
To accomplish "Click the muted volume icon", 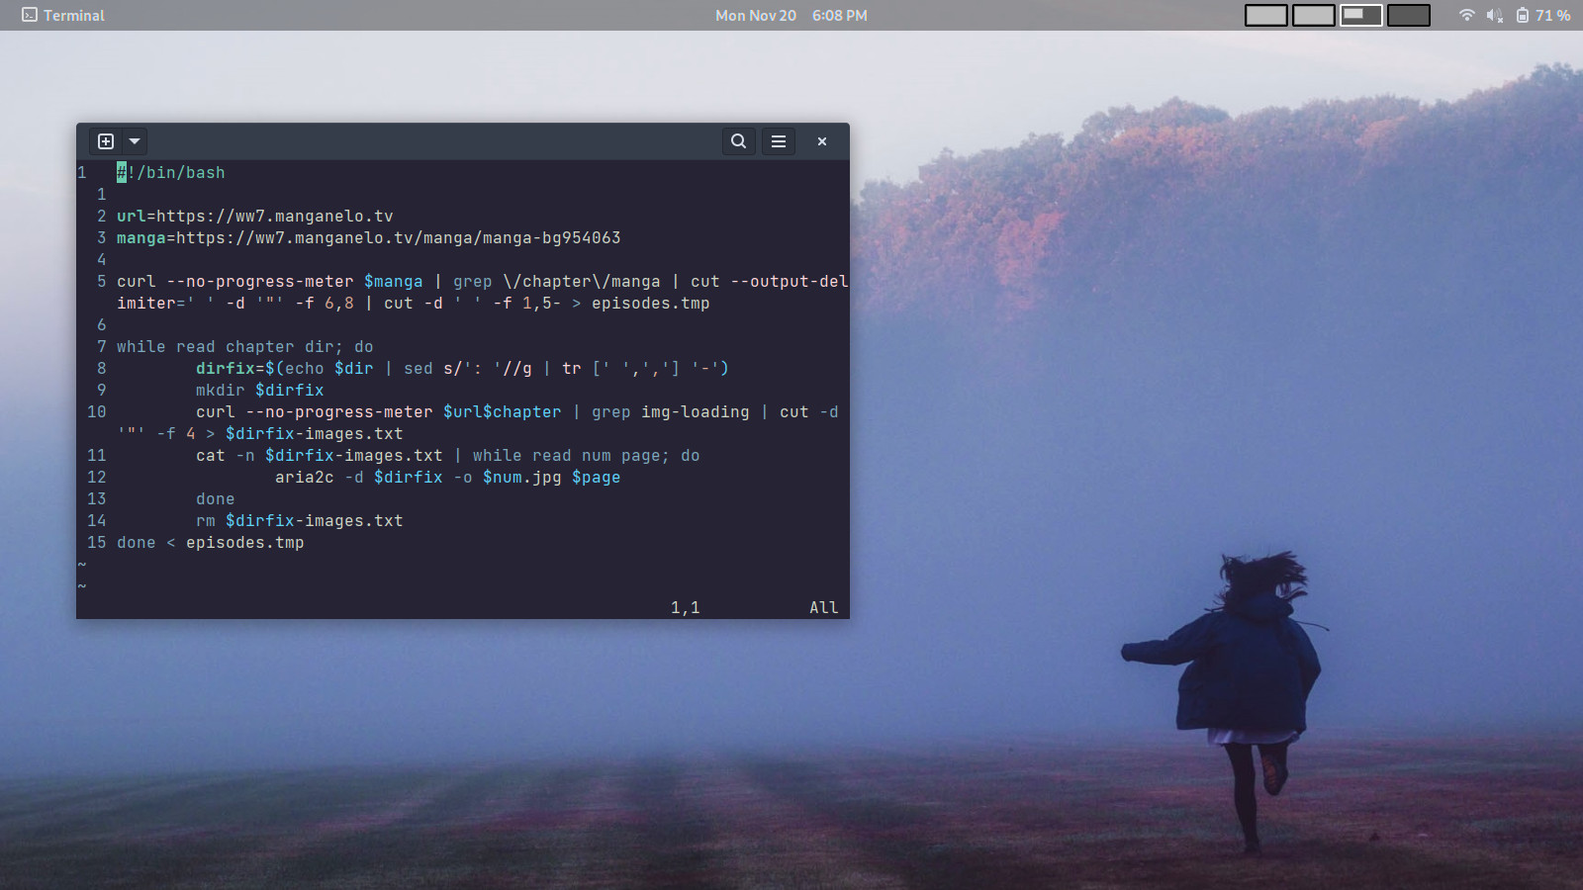I will (x=1495, y=16).
